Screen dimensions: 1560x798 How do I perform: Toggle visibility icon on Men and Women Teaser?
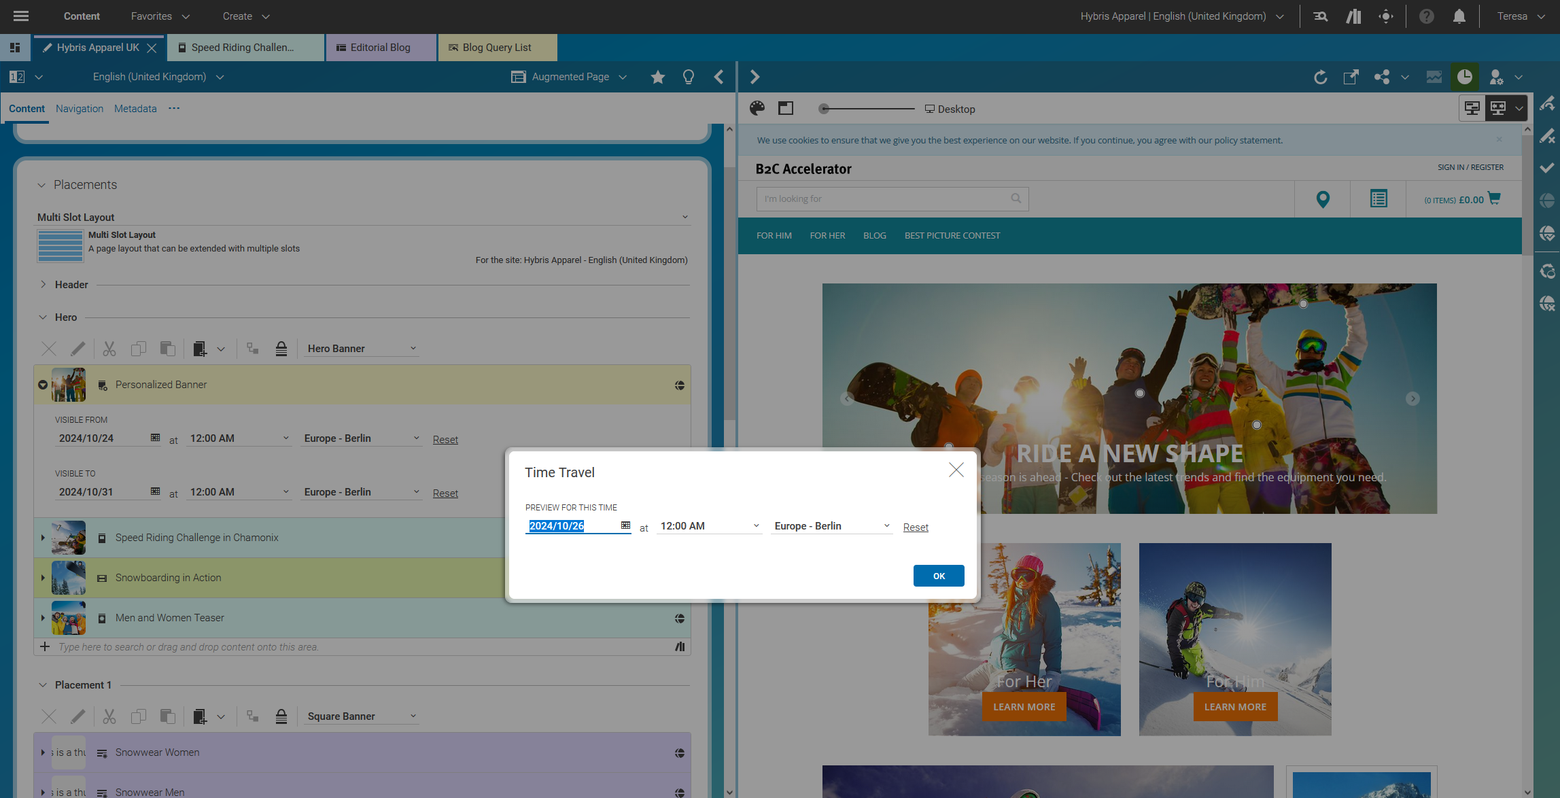pos(679,619)
